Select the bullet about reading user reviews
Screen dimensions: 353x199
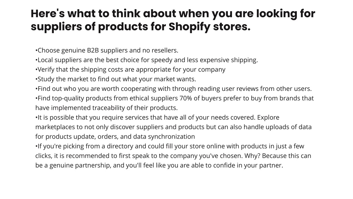click(174, 89)
